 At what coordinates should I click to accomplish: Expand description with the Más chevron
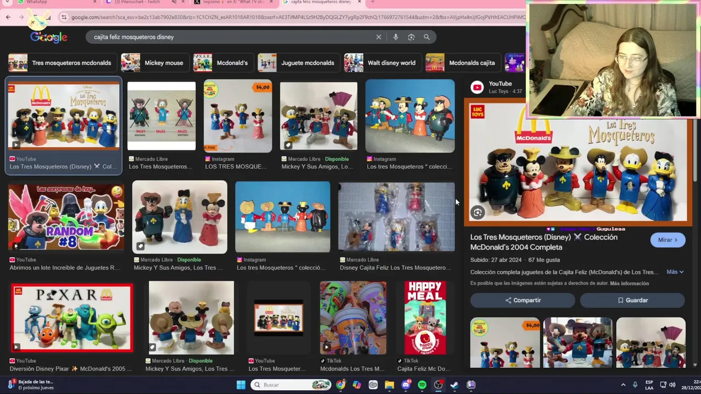(675, 272)
